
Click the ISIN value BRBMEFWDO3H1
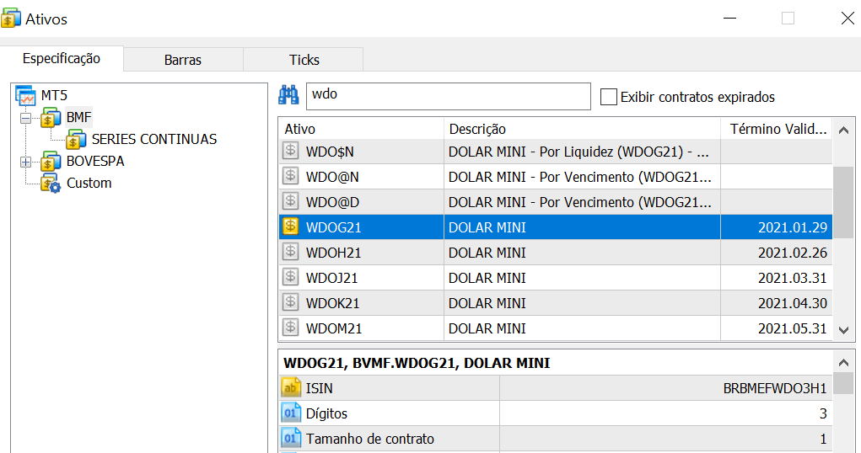click(775, 388)
